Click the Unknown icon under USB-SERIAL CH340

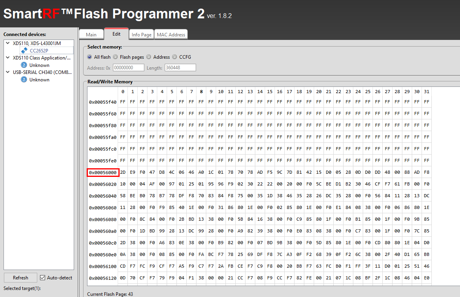click(24, 79)
